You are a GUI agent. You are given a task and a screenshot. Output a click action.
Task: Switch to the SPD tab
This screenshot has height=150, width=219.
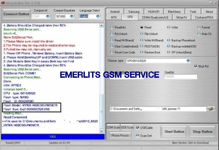[130, 17]
